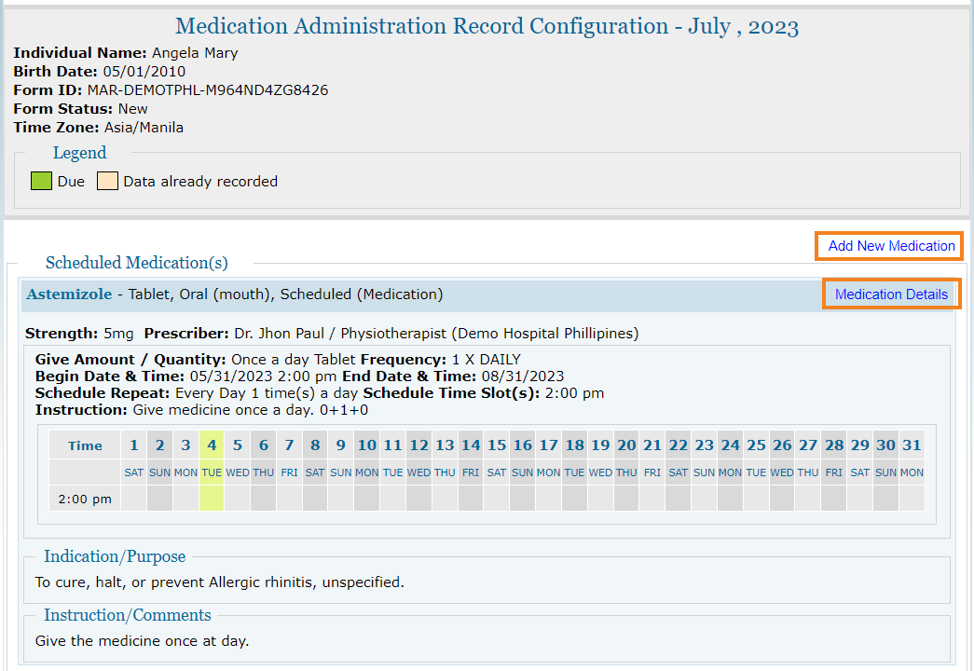Open the Add New Medication link
The height and width of the screenshot is (671, 974).
point(891,246)
